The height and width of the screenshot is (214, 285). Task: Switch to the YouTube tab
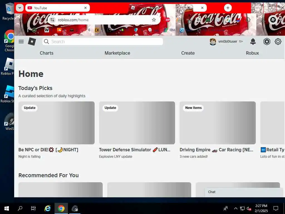pos(57,8)
